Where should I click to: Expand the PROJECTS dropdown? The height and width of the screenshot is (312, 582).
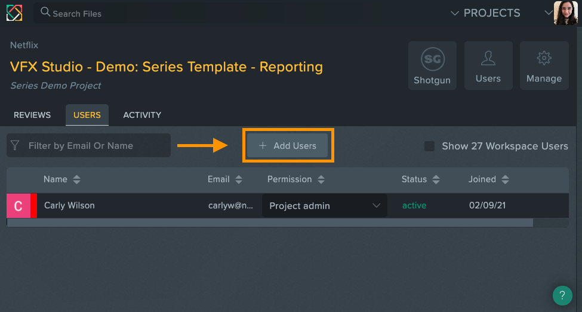coord(485,13)
